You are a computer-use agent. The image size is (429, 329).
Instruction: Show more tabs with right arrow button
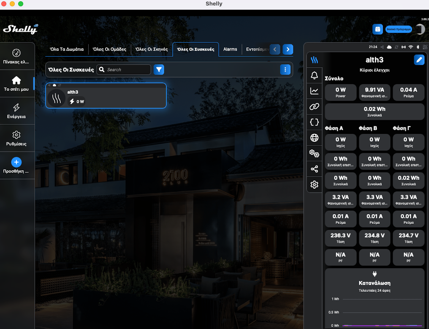[x=288, y=49]
